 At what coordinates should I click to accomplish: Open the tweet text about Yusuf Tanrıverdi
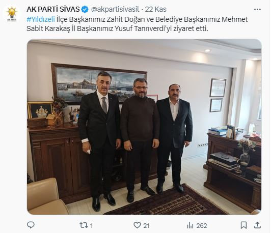point(137,24)
